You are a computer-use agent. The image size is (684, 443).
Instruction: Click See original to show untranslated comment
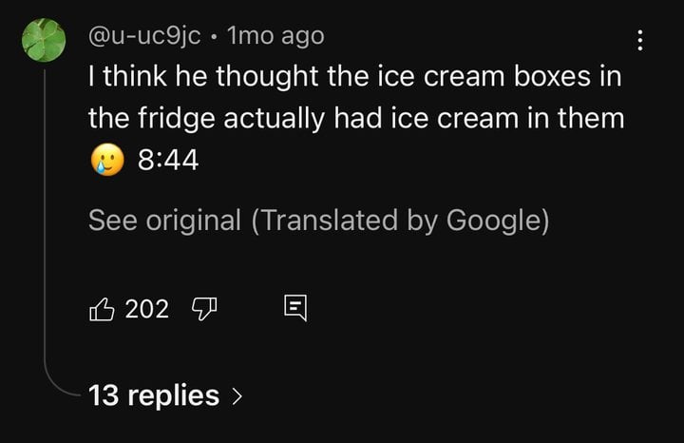pos(164,221)
